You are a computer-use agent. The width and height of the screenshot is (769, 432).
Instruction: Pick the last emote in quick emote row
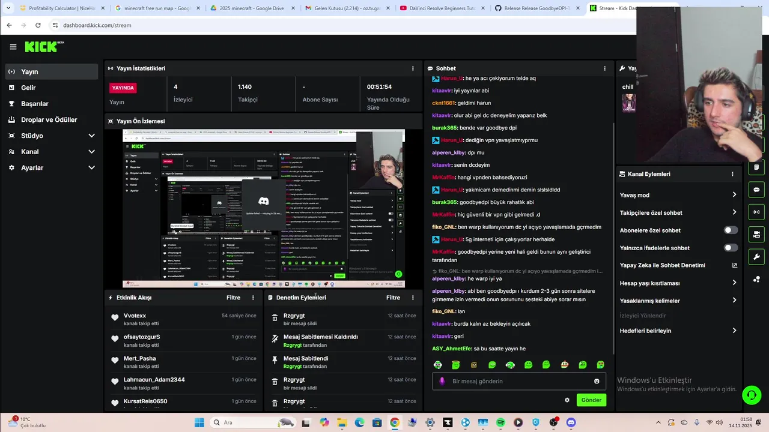click(x=600, y=365)
